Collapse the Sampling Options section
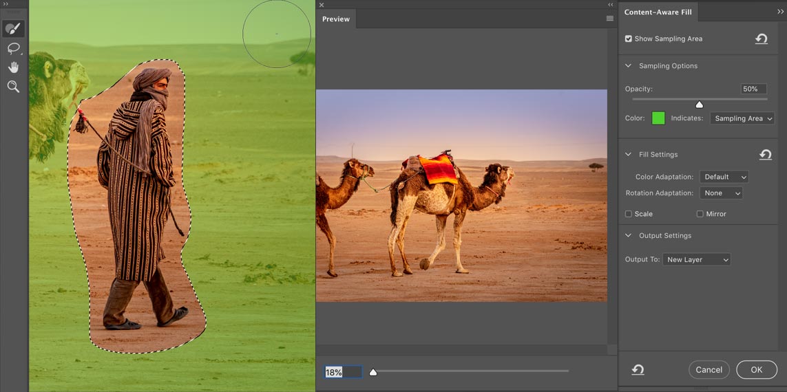Image resolution: width=787 pixels, height=392 pixels. coord(628,65)
